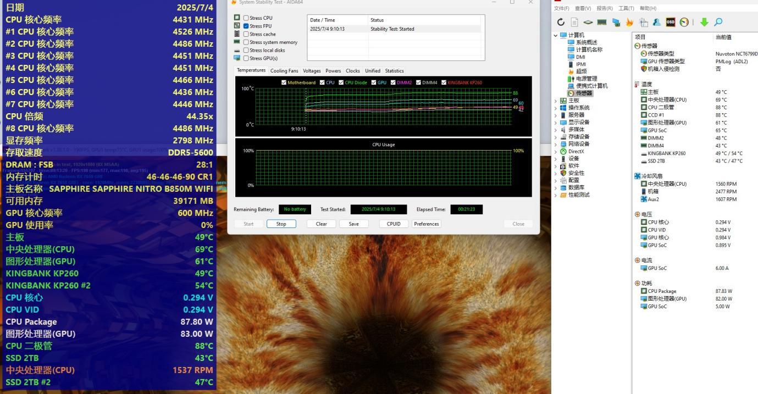758x394 pixels.
Task: Click the OSD panel toolbar icon
Action: (x=671, y=23)
